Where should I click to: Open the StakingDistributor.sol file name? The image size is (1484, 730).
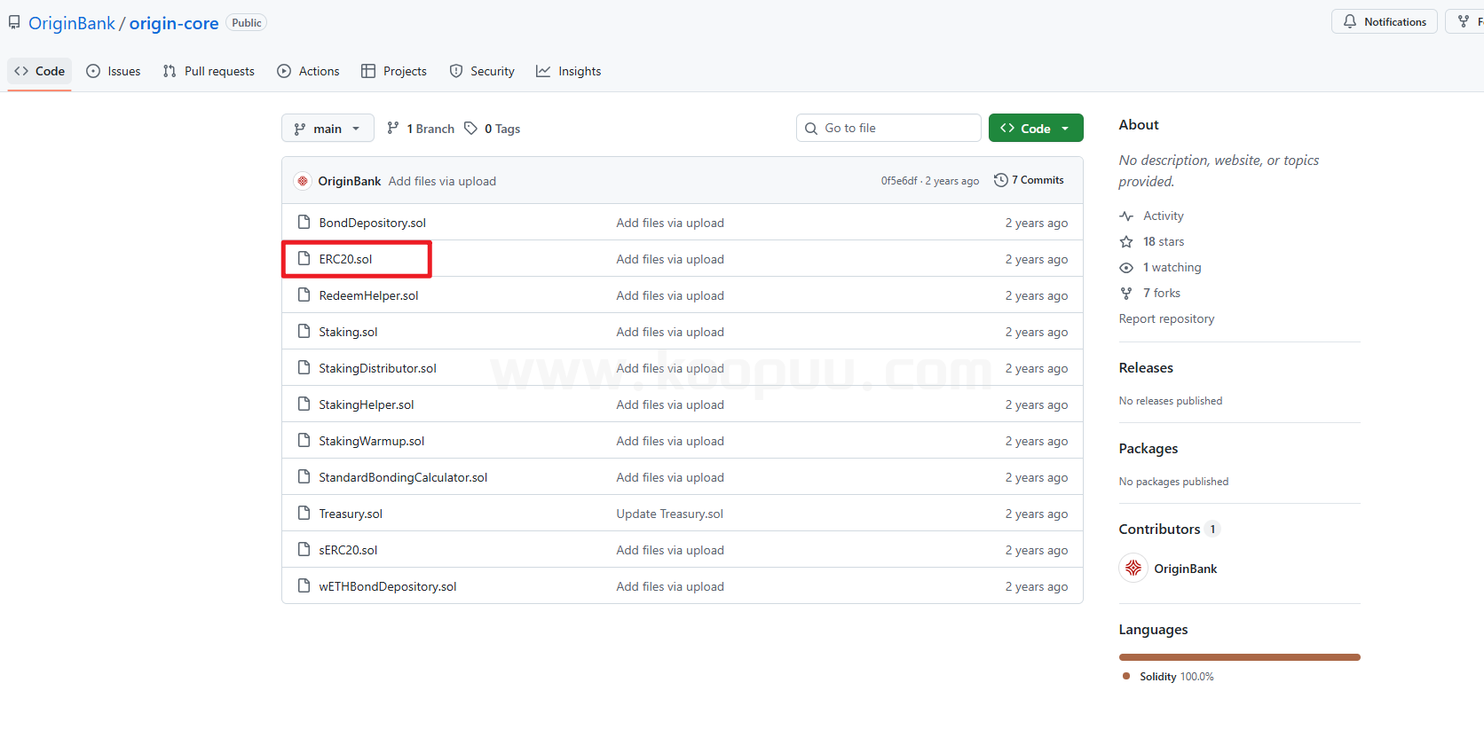378,368
